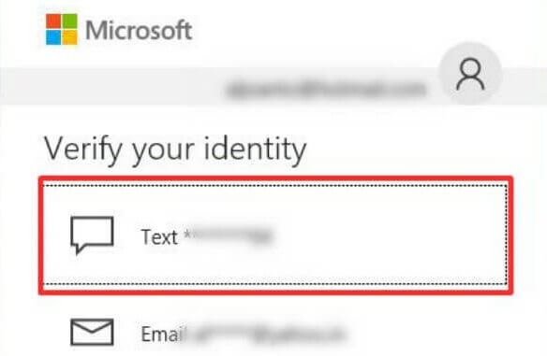Click empty space inside the Text option row
Viewport: 547px width, 356px height.
pyautogui.click(x=387, y=235)
